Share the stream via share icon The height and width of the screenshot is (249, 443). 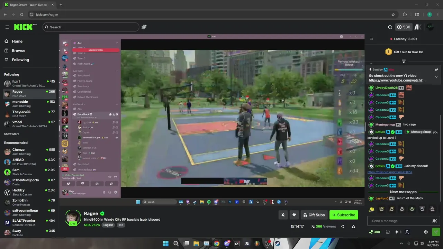(342, 227)
